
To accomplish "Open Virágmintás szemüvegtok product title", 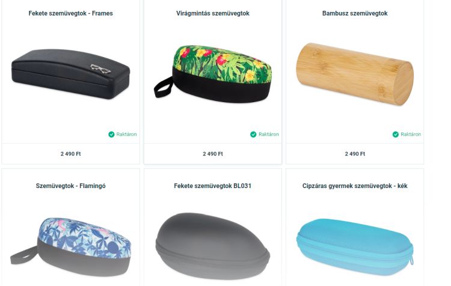I will point(213,13).
